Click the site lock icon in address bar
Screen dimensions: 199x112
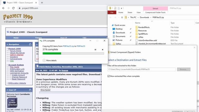[19, 8]
